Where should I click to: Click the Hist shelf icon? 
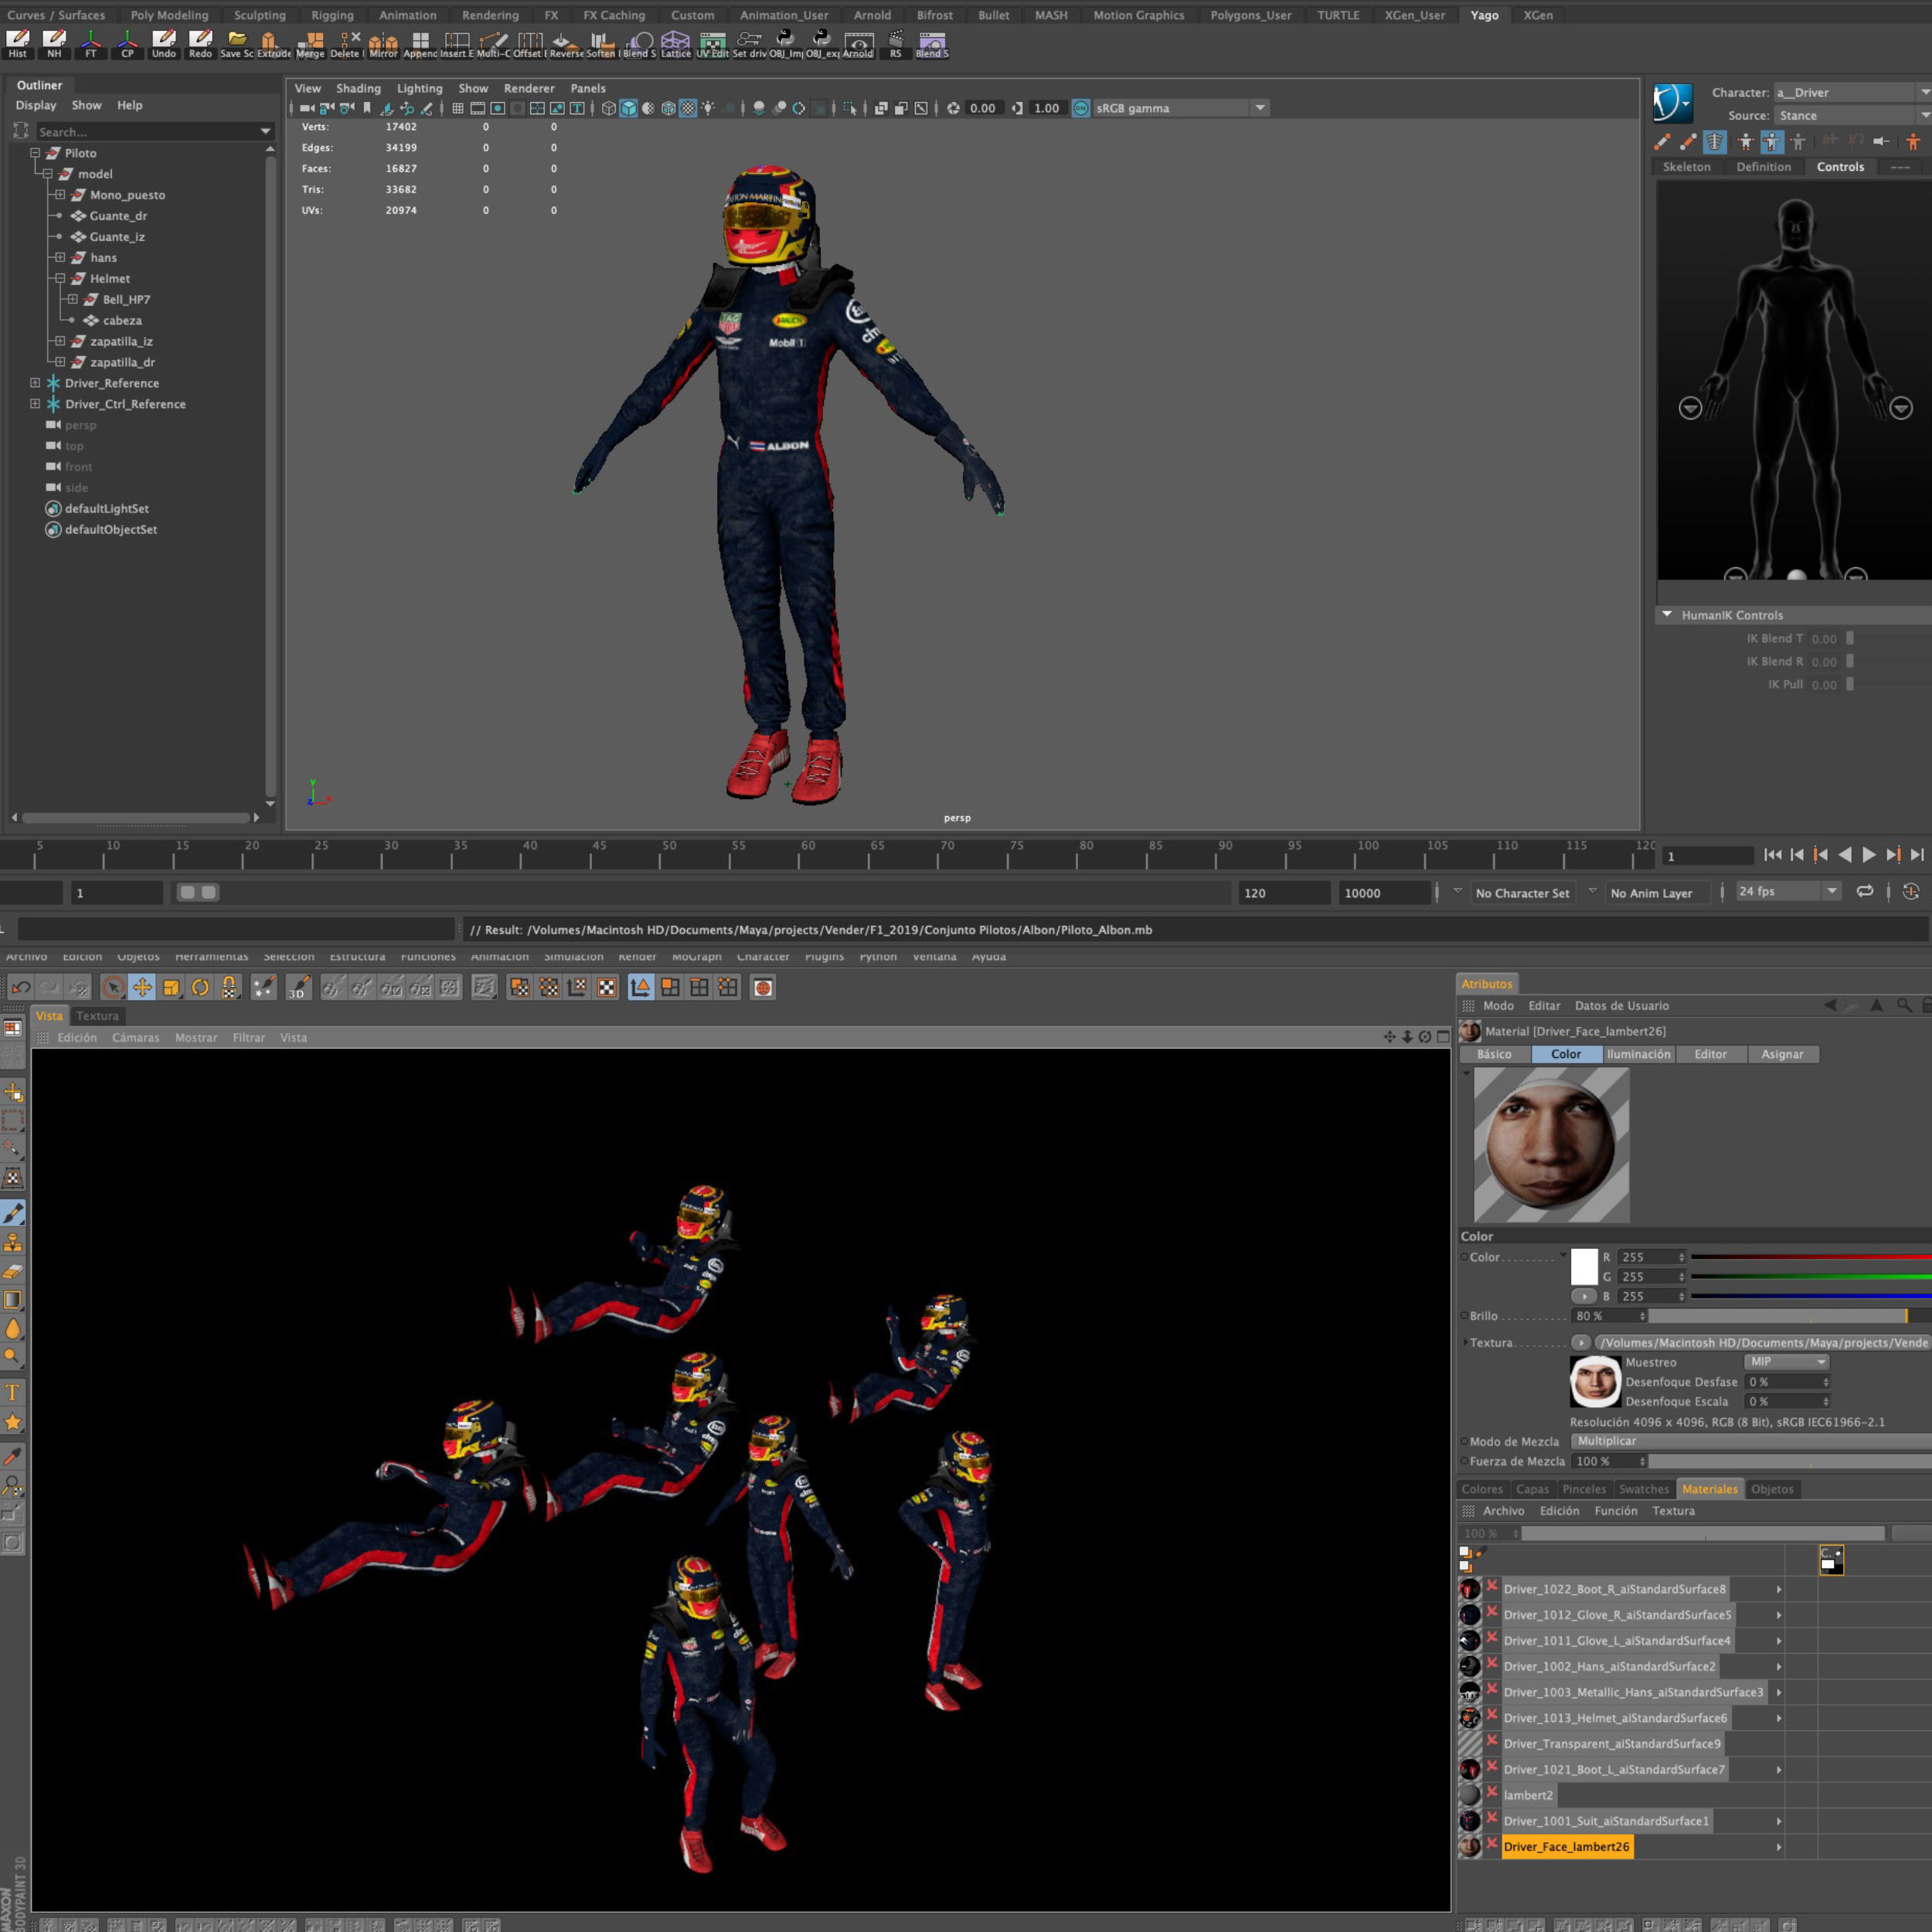(x=18, y=43)
